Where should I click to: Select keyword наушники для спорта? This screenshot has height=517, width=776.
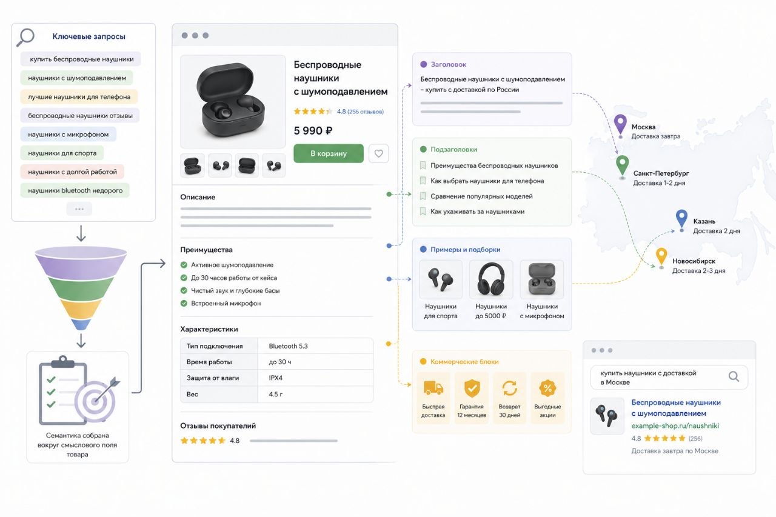click(62, 153)
